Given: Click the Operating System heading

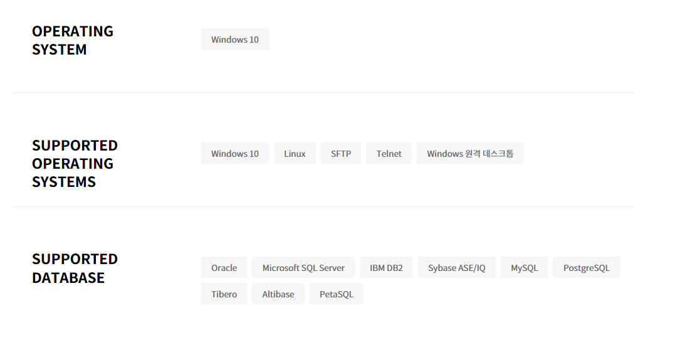Looking at the screenshot, I should coord(73,40).
